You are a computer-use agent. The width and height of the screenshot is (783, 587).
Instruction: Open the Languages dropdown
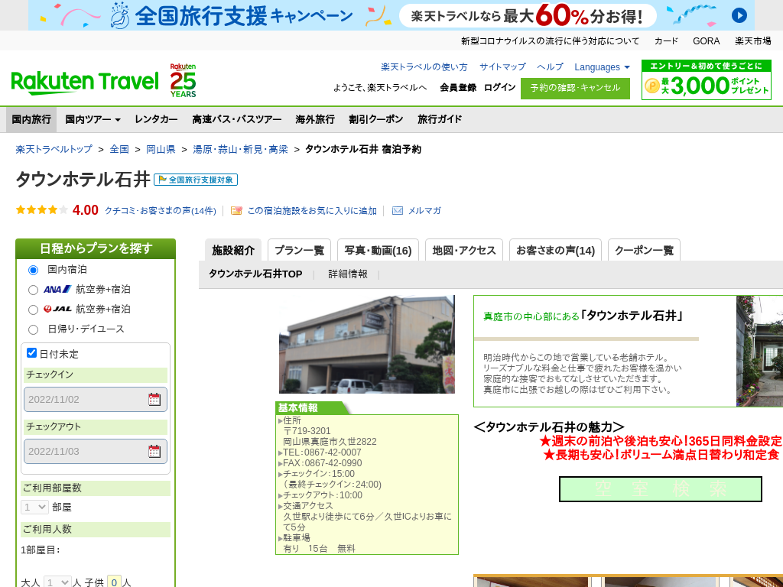(x=602, y=67)
